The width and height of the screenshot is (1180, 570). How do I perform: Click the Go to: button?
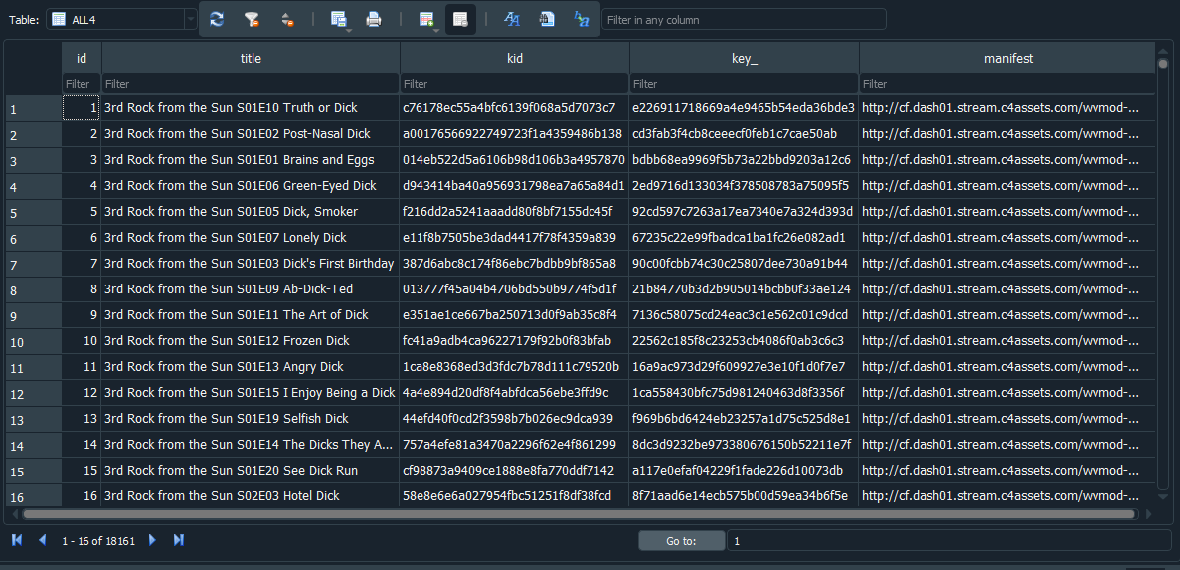click(681, 540)
